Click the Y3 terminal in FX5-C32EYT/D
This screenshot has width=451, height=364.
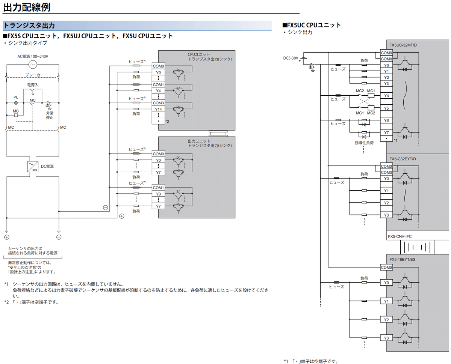coord(386,215)
